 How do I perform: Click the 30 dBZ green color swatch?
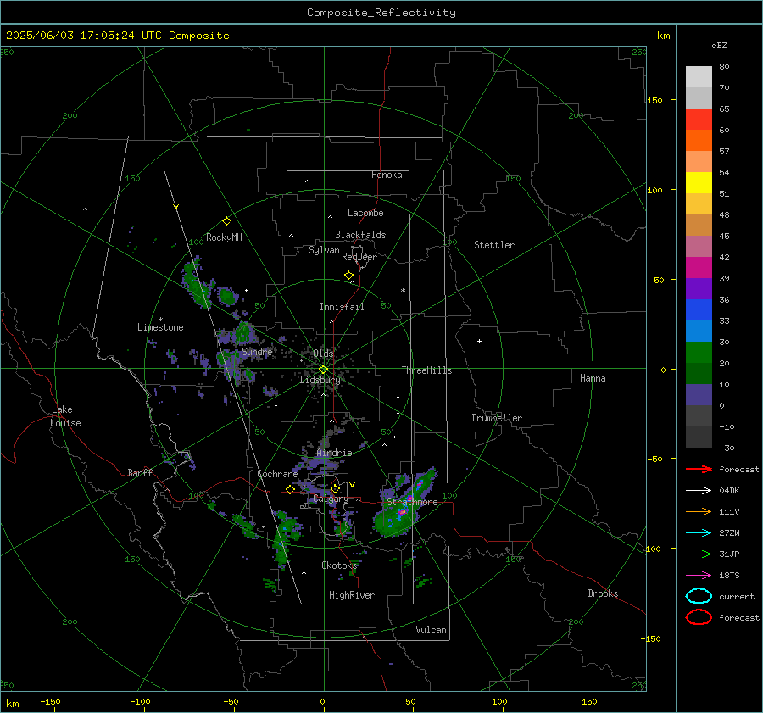pos(699,353)
